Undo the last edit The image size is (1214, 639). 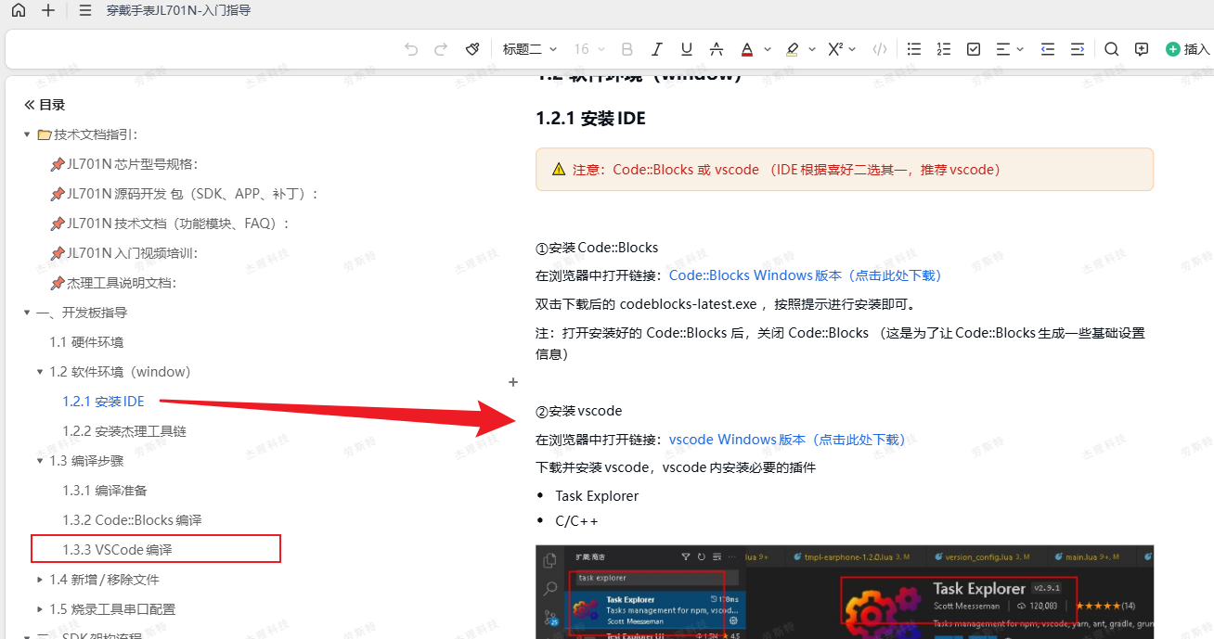click(x=411, y=49)
